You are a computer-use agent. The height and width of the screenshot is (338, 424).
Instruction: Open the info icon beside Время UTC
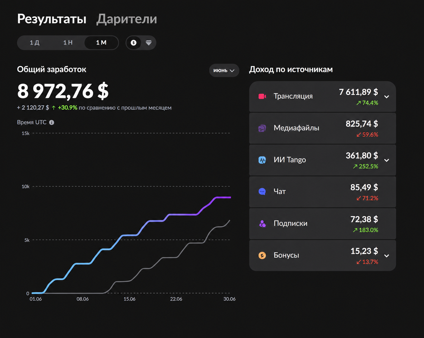[x=52, y=122]
